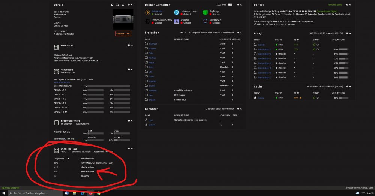Viewport: 375px width, 196px height.
Task: Collapse the Parität panel
Action: click(x=350, y=5)
